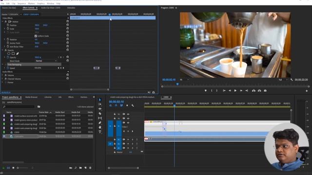
Task: Reset the Rotation parameter
Action: (x=68, y=39)
